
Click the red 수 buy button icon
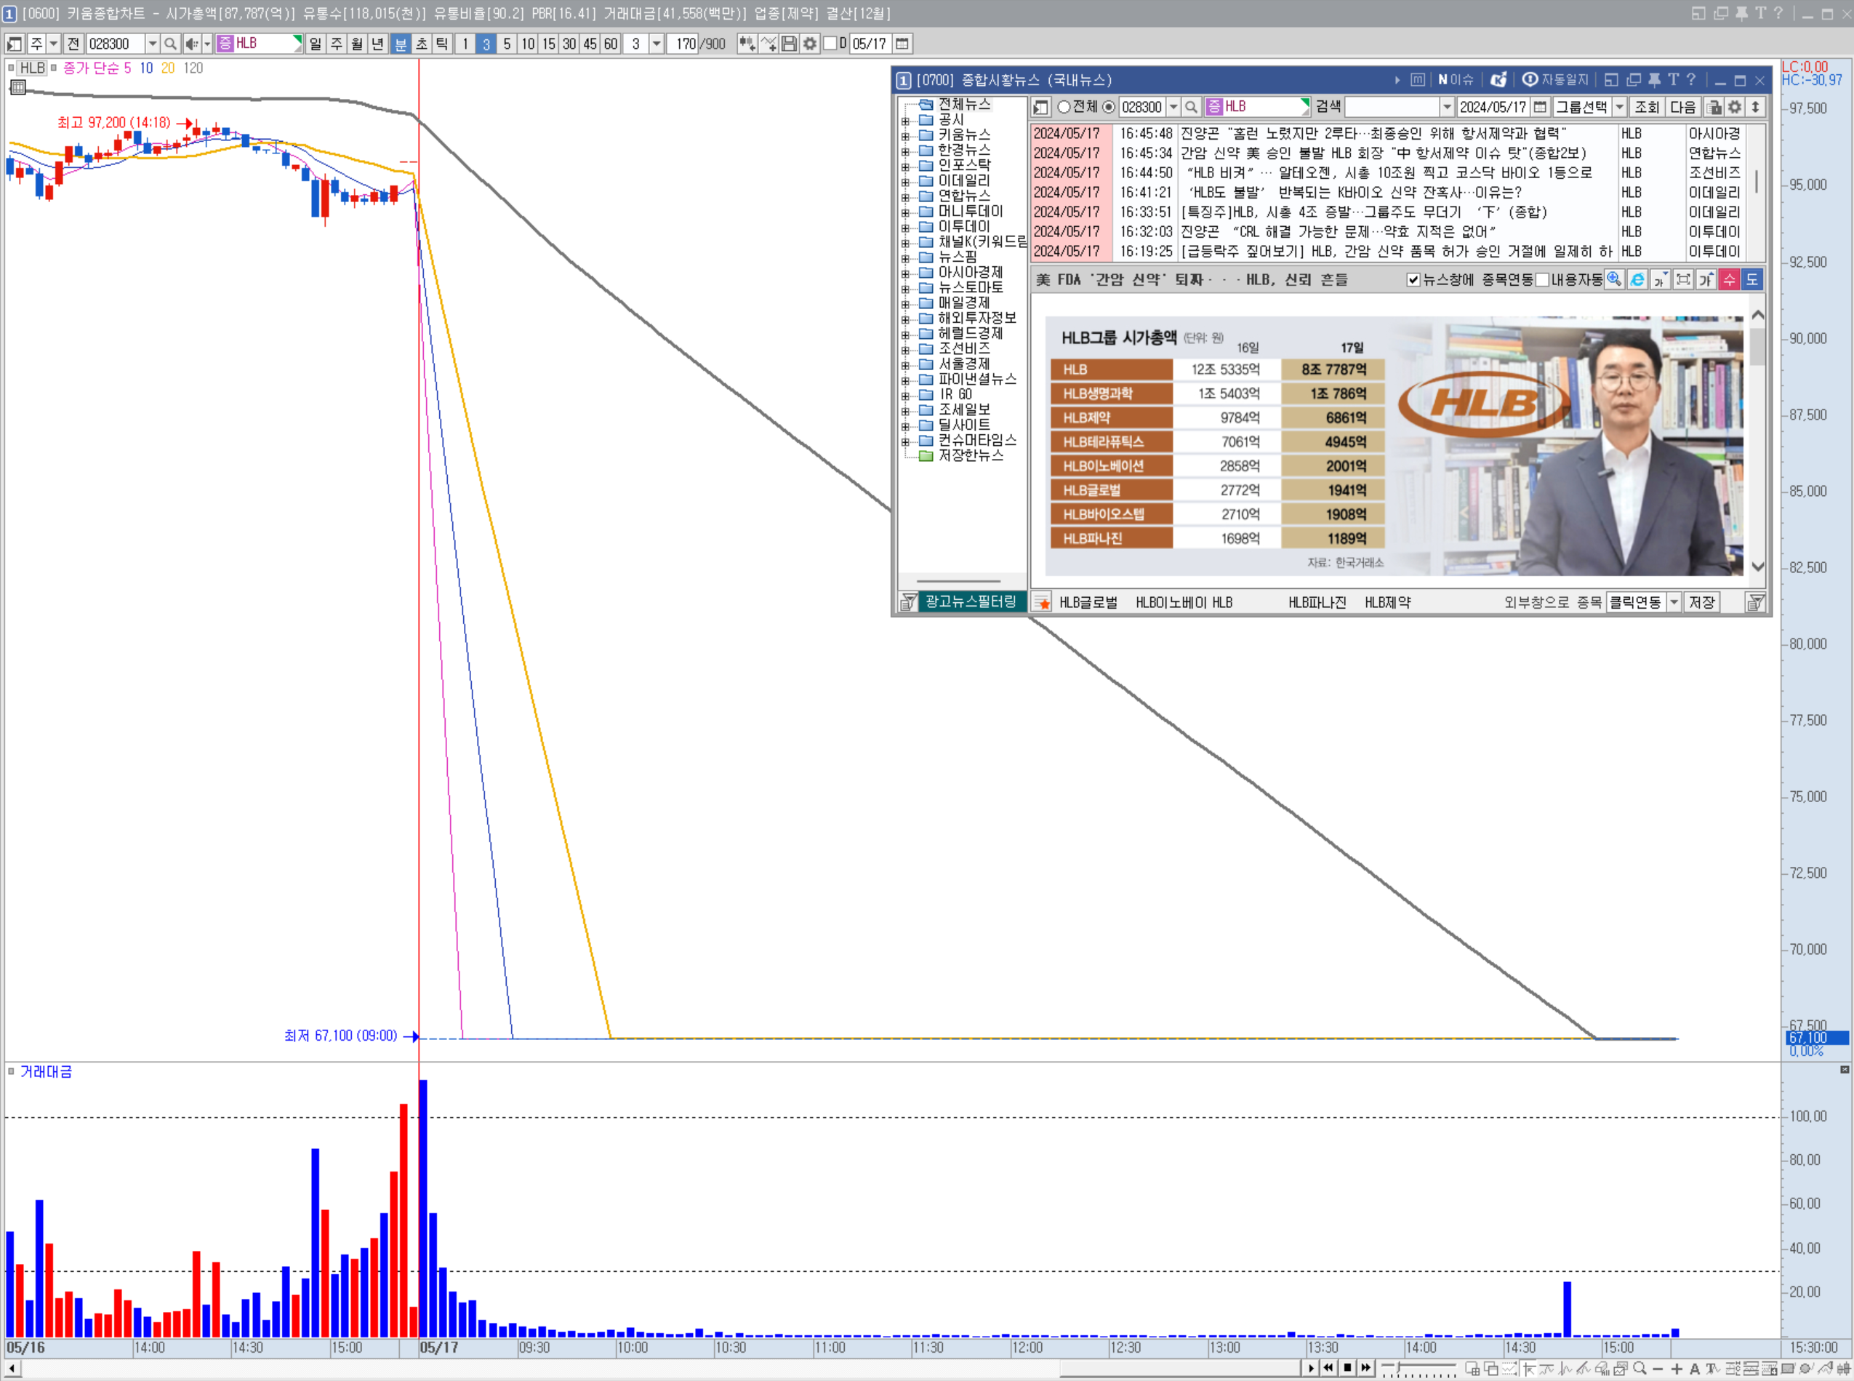tap(1729, 280)
